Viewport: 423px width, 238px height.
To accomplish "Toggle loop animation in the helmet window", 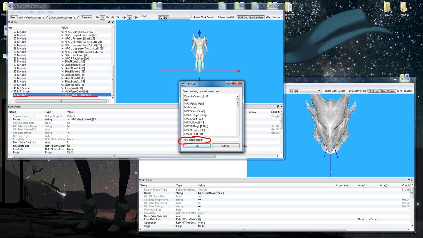I will [x=291, y=91].
